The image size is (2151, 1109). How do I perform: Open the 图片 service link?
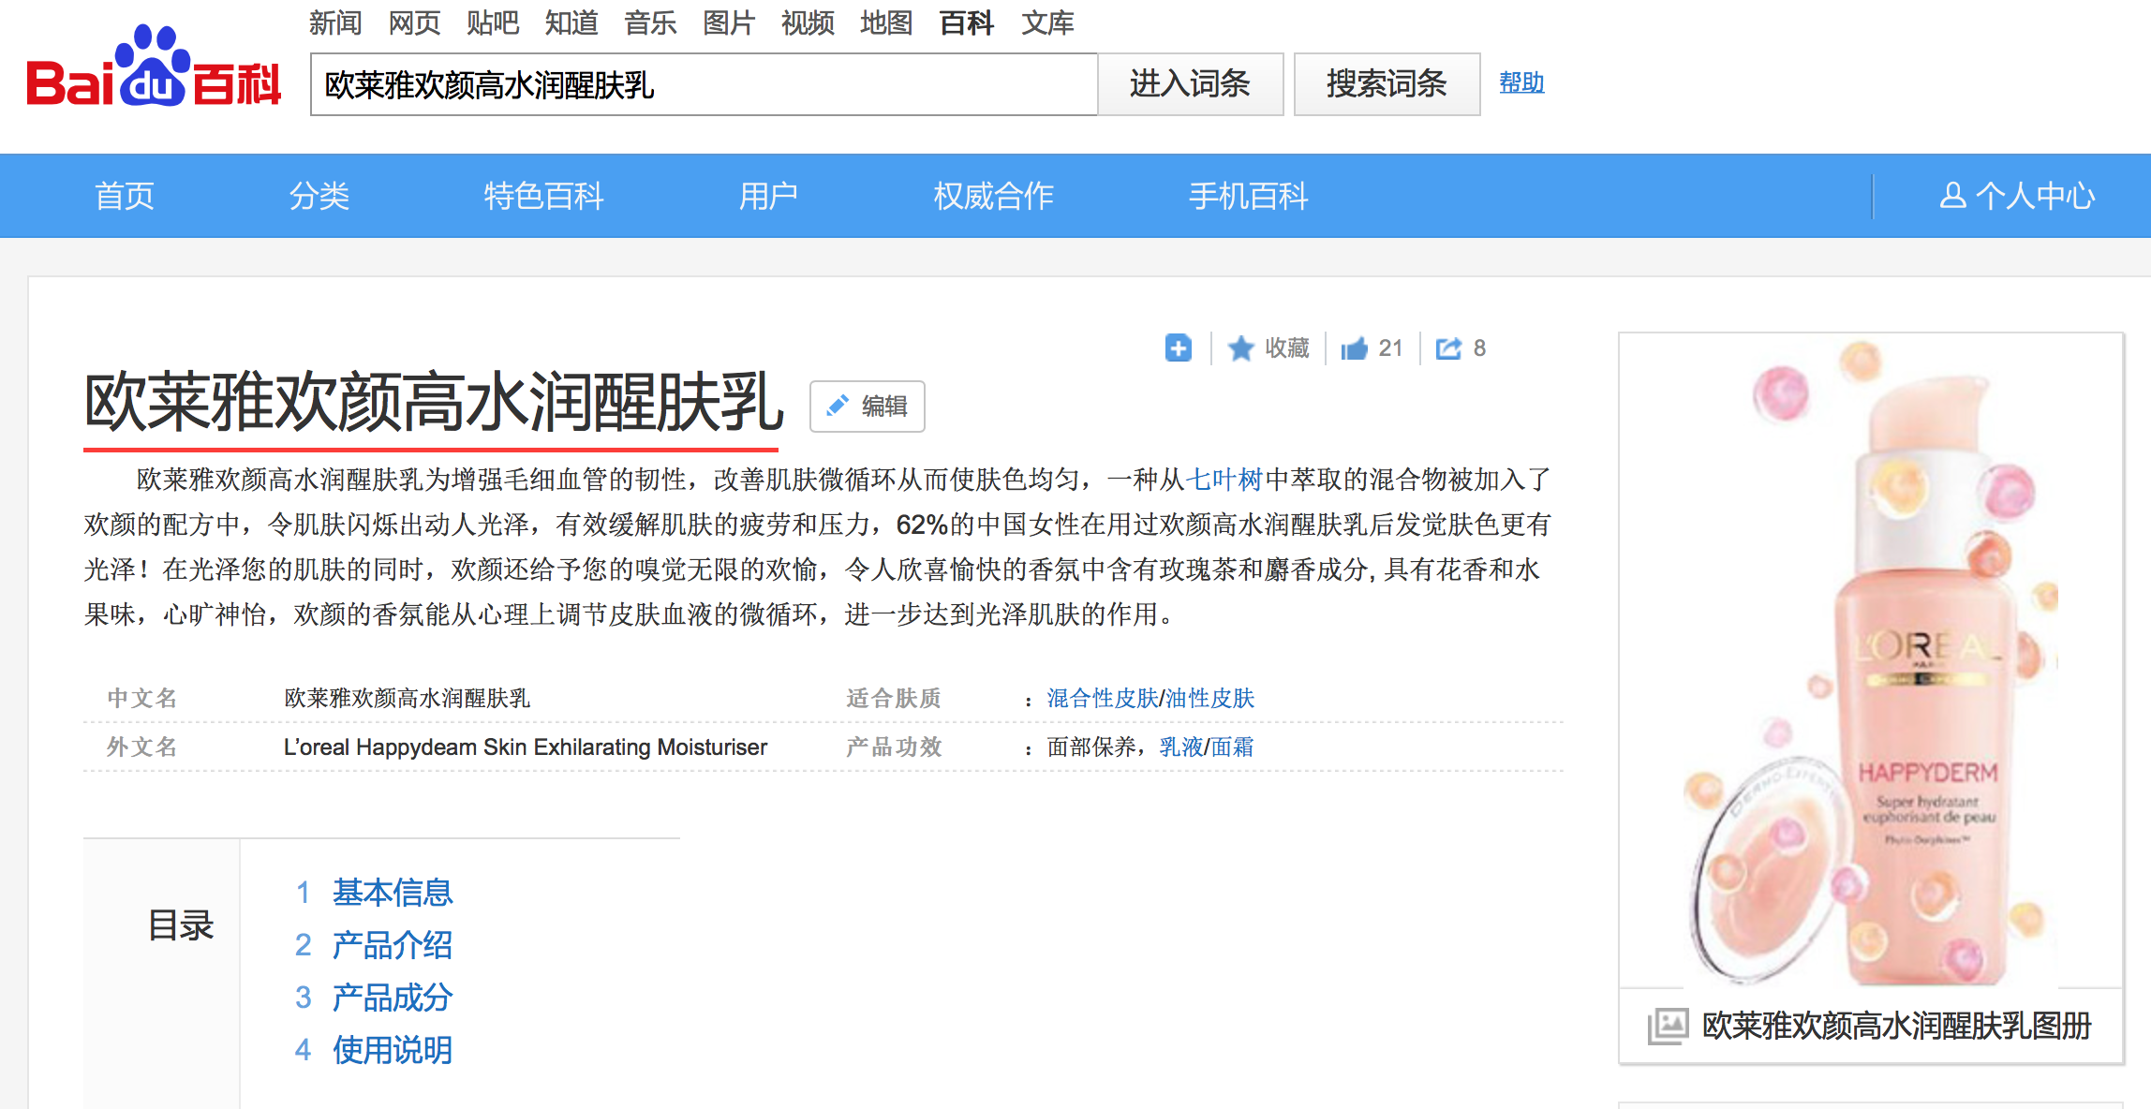pos(729,22)
